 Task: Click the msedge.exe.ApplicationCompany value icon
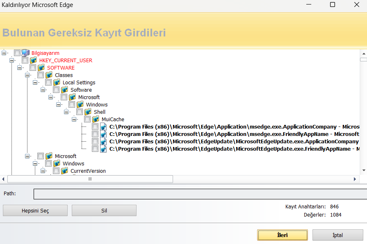103,127
